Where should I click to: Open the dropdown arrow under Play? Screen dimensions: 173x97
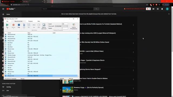point(7,29)
